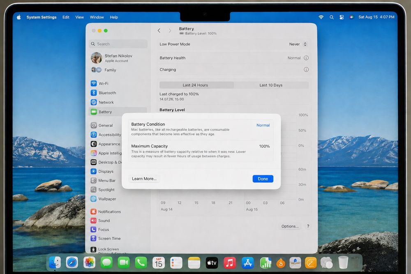Click the Search field in sidebar
Screen dimensions: 411x274
point(118,44)
